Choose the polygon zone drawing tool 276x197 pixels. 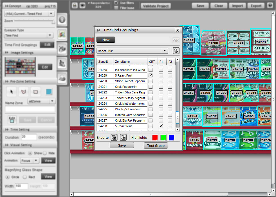[23, 92]
